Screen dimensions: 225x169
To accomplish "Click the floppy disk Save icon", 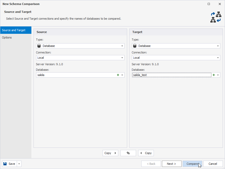I will point(5,164).
